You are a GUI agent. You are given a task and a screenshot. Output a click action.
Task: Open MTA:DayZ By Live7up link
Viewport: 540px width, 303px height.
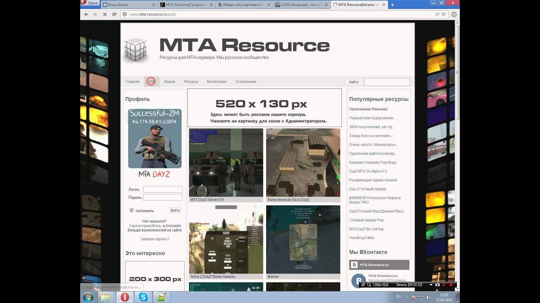366,229
